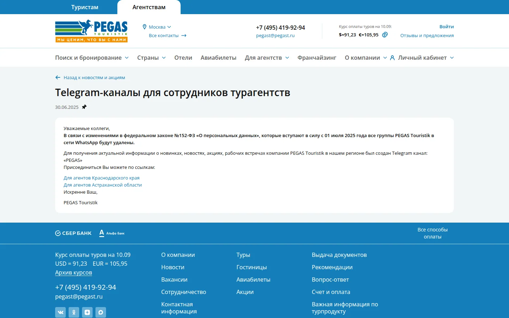This screenshot has height=318, width=509.
Task: Click the headline Telegram-каналы для сотрудников турагентств
Action: (x=172, y=93)
